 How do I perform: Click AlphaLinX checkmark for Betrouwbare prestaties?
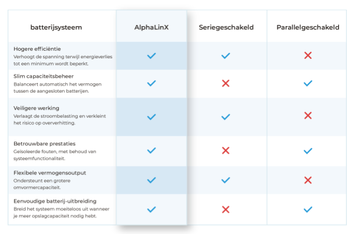152,150
